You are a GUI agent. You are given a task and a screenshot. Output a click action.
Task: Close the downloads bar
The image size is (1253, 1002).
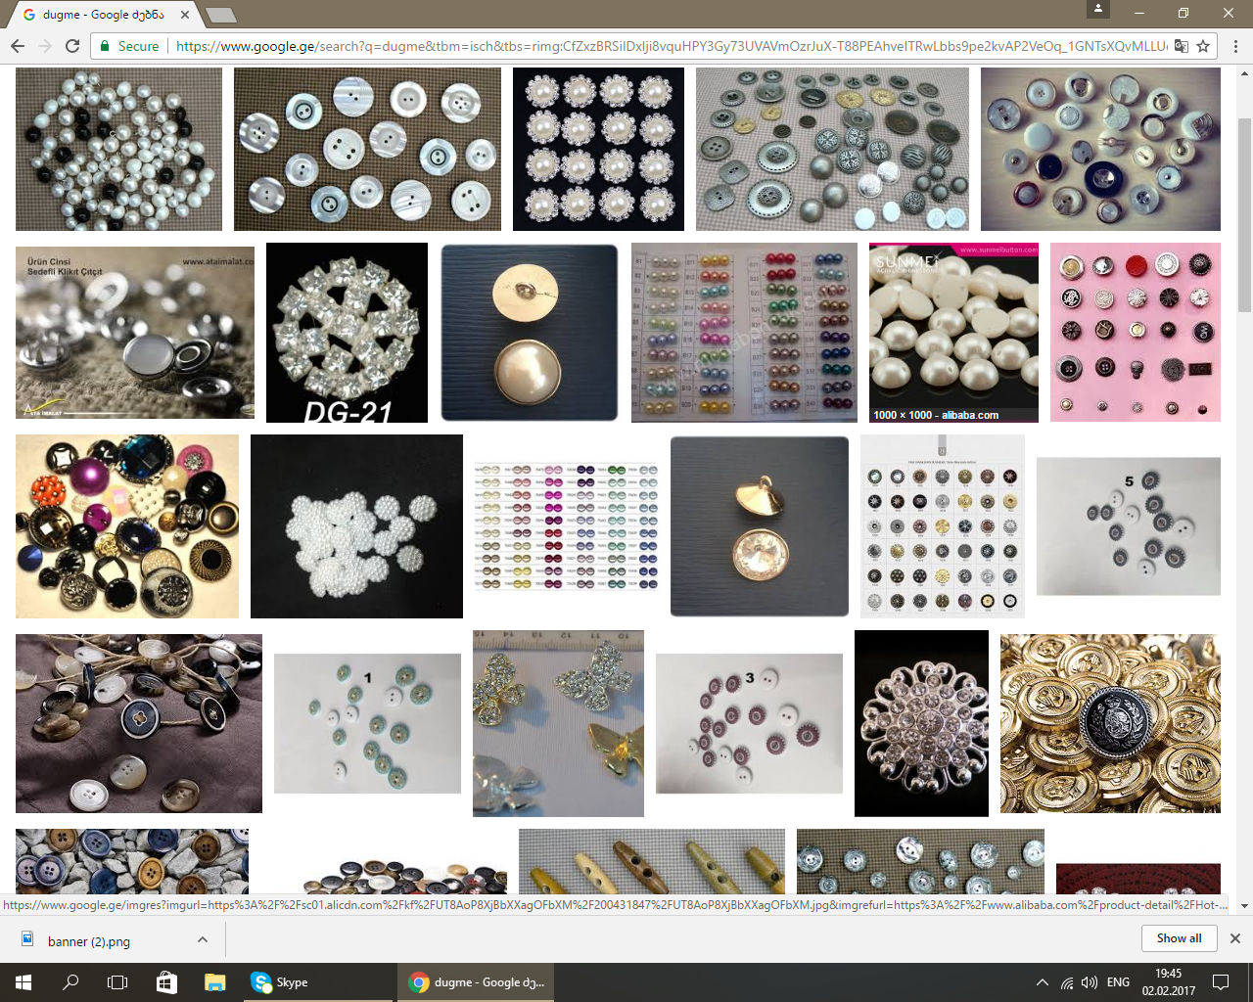1235,938
